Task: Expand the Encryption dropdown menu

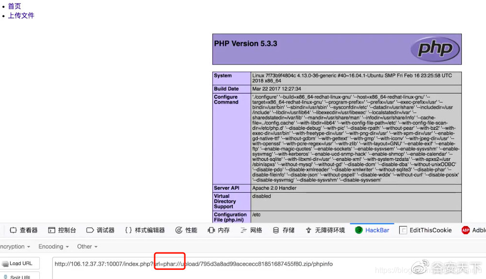Action: click(x=15, y=247)
